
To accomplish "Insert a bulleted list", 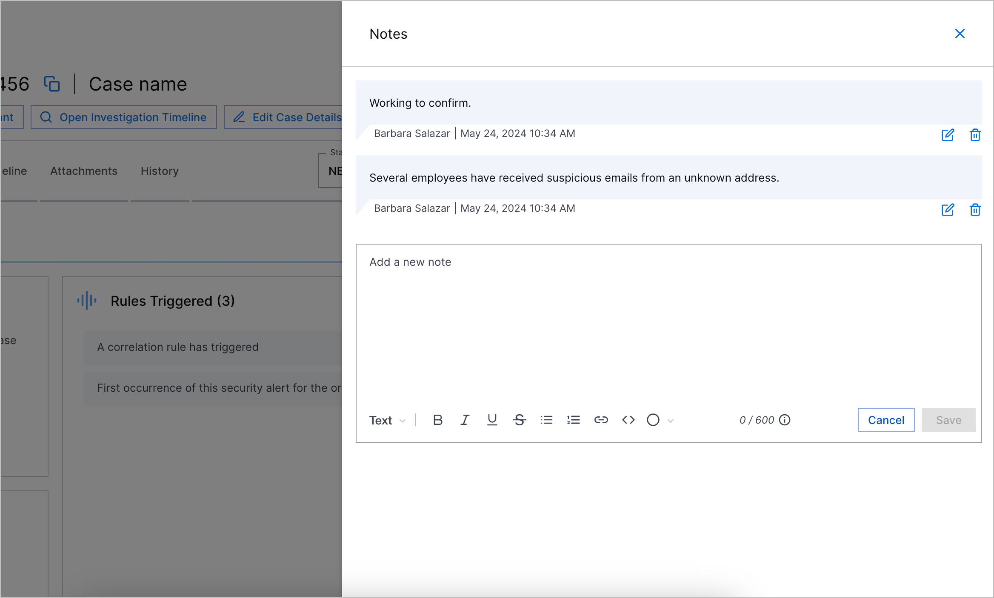I will point(546,420).
